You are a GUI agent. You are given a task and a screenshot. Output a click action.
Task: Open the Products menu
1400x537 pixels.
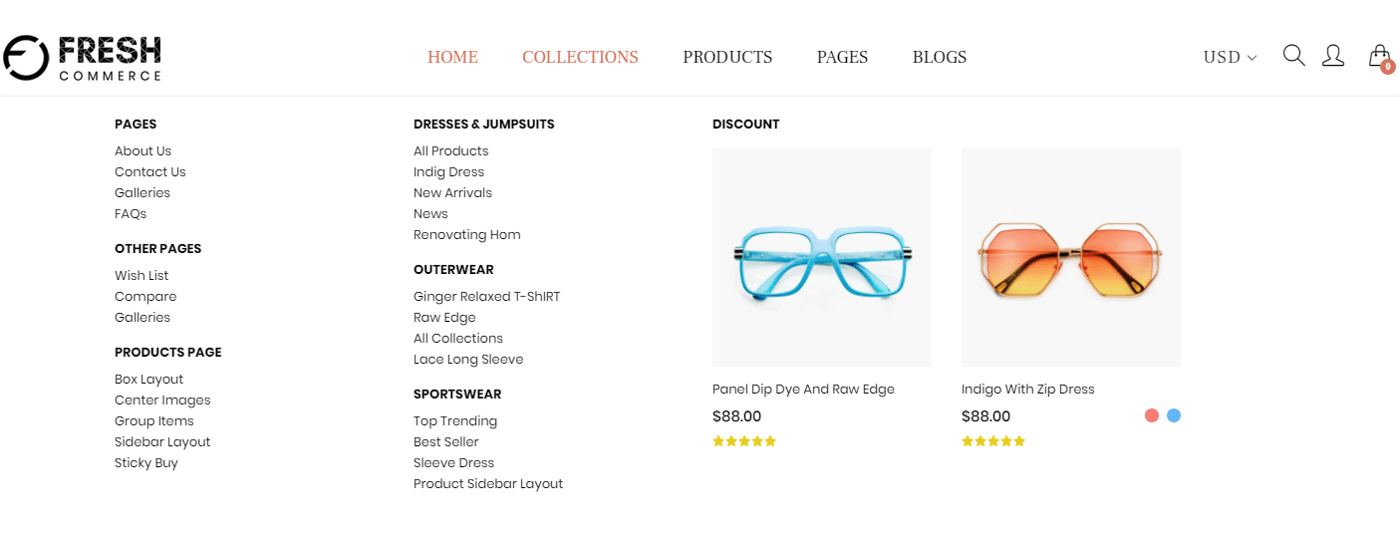[727, 58]
